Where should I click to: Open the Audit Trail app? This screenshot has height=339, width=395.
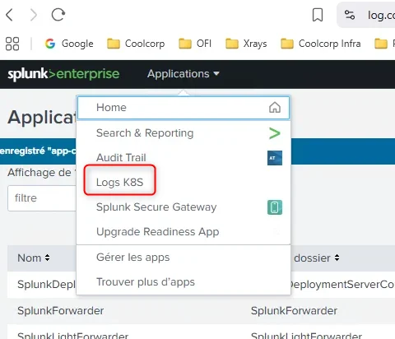tap(184, 158)
